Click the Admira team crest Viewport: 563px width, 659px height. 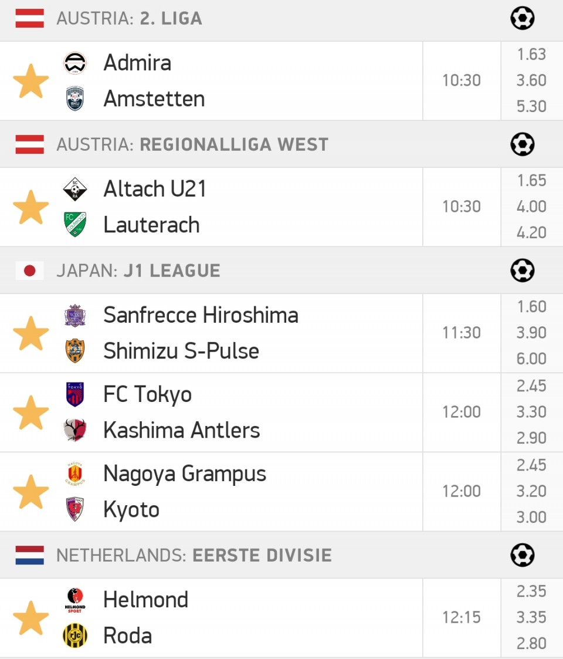75,63
